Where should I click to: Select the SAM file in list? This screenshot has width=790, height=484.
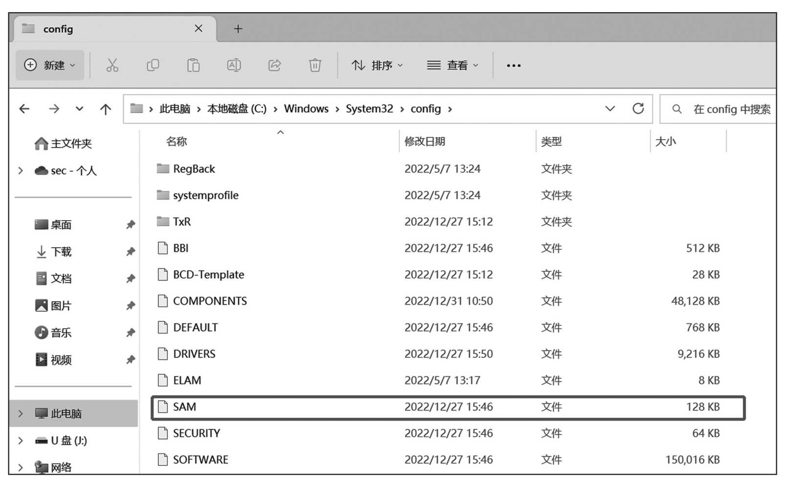point(184,407)
